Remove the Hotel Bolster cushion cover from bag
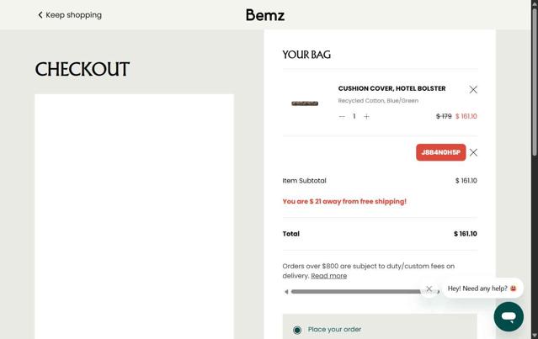 (473, 89)
